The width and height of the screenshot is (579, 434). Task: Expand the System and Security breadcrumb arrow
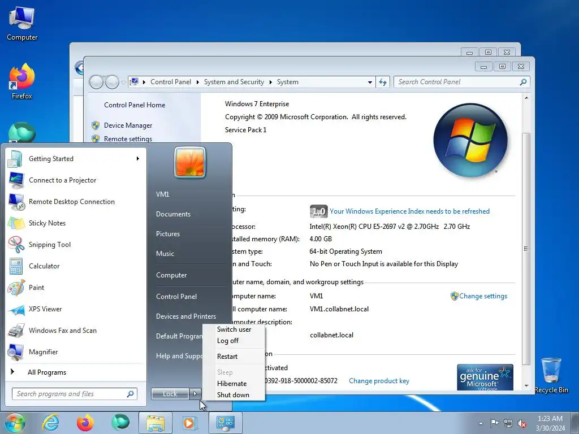pyautogui.click(x=271, y=83)
